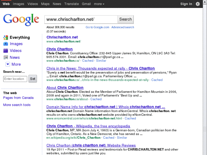Image resolution: width=207 pixels, height=155 pixels.
Task: Open the settings gear icon
Action: (x=198, y=4)
